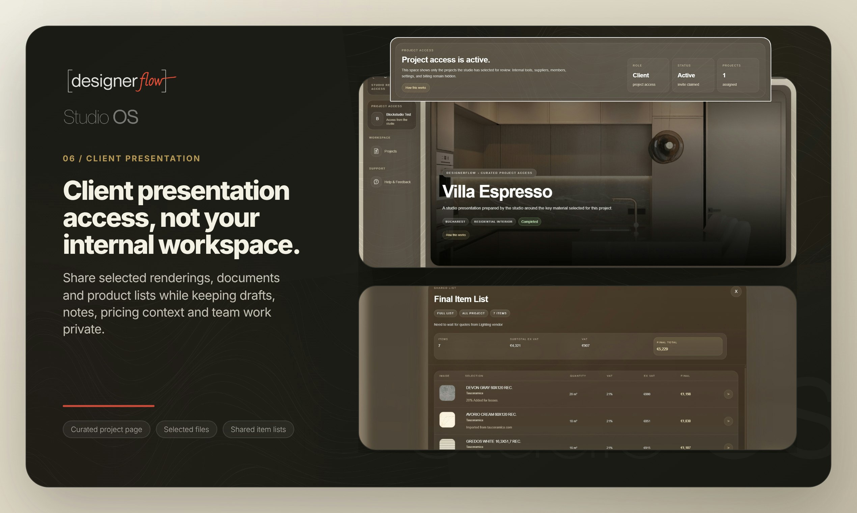
Task: Click the Projects 1 assigned card
Action: tap(738, 75)
